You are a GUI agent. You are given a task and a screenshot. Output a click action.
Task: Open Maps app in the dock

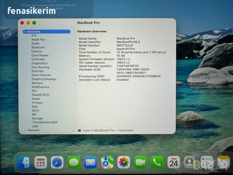coord(107,162)
